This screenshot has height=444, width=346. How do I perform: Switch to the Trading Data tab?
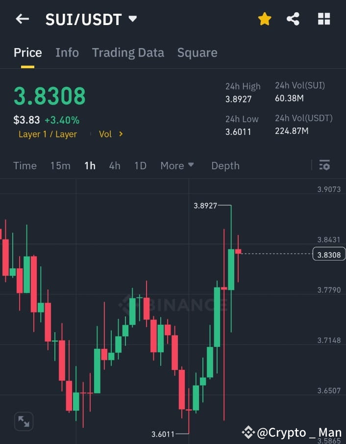[128, 52]
